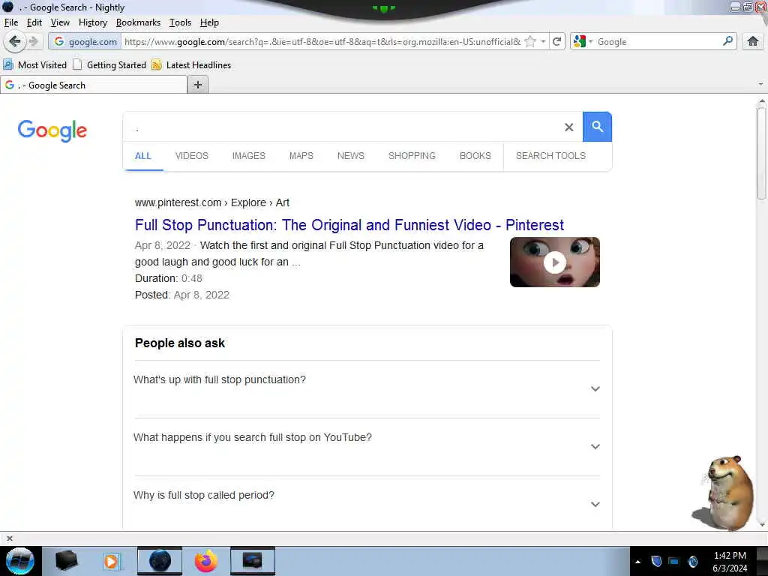Switch to the NEWS results tab
This screenshot has width=768, height=576.
[351, 156]
